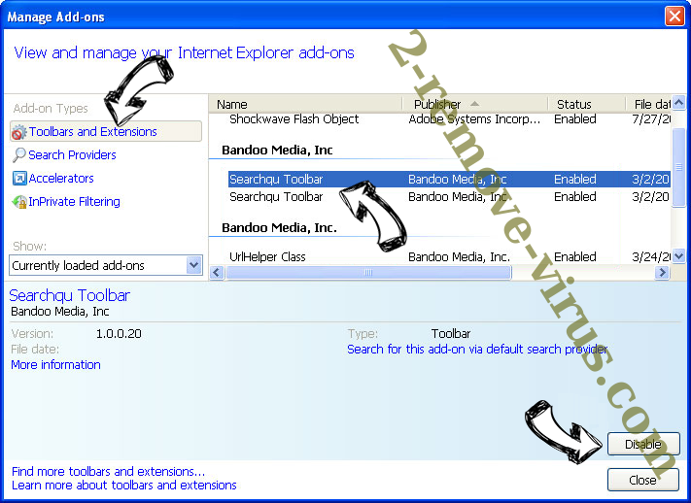Open the More information link

(55, 365)
